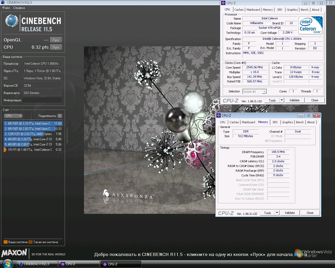Switch to Mainboard tab in lower CPU-Z window

[x=248, y=122]
